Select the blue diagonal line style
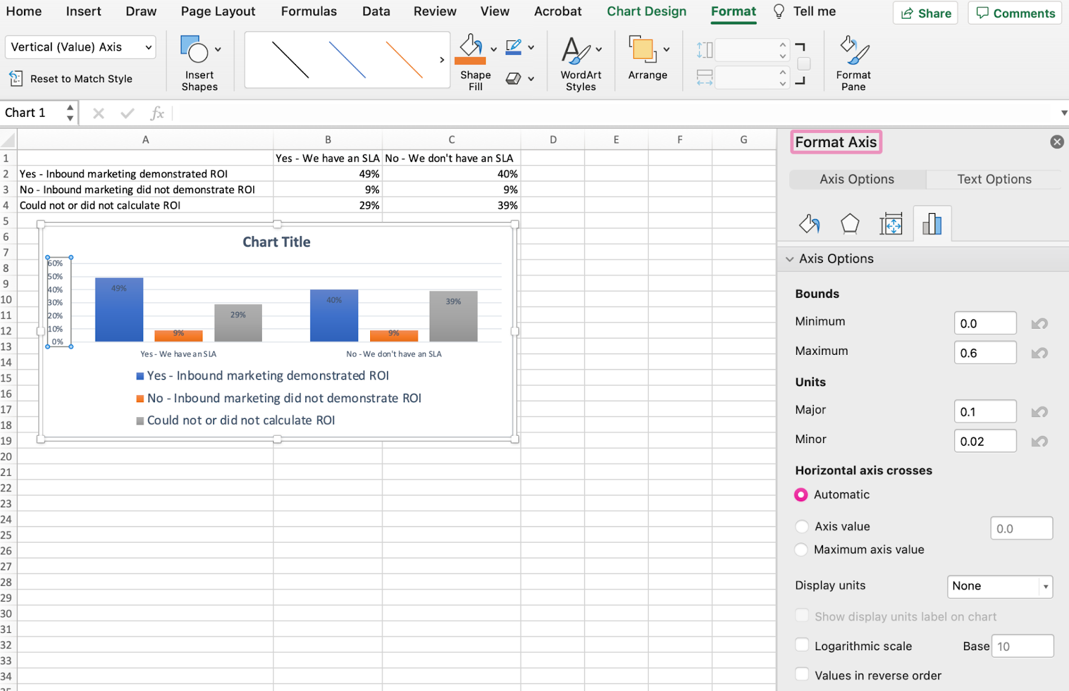1069x691 pixels. click(347, 60)
